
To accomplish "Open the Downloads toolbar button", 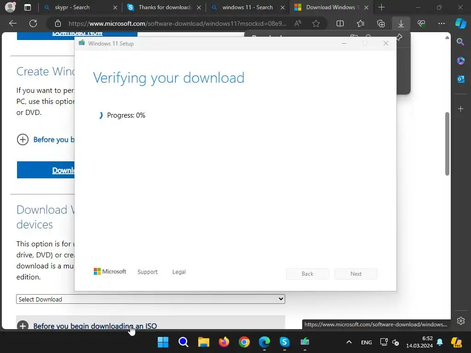I will coord(401,23).
